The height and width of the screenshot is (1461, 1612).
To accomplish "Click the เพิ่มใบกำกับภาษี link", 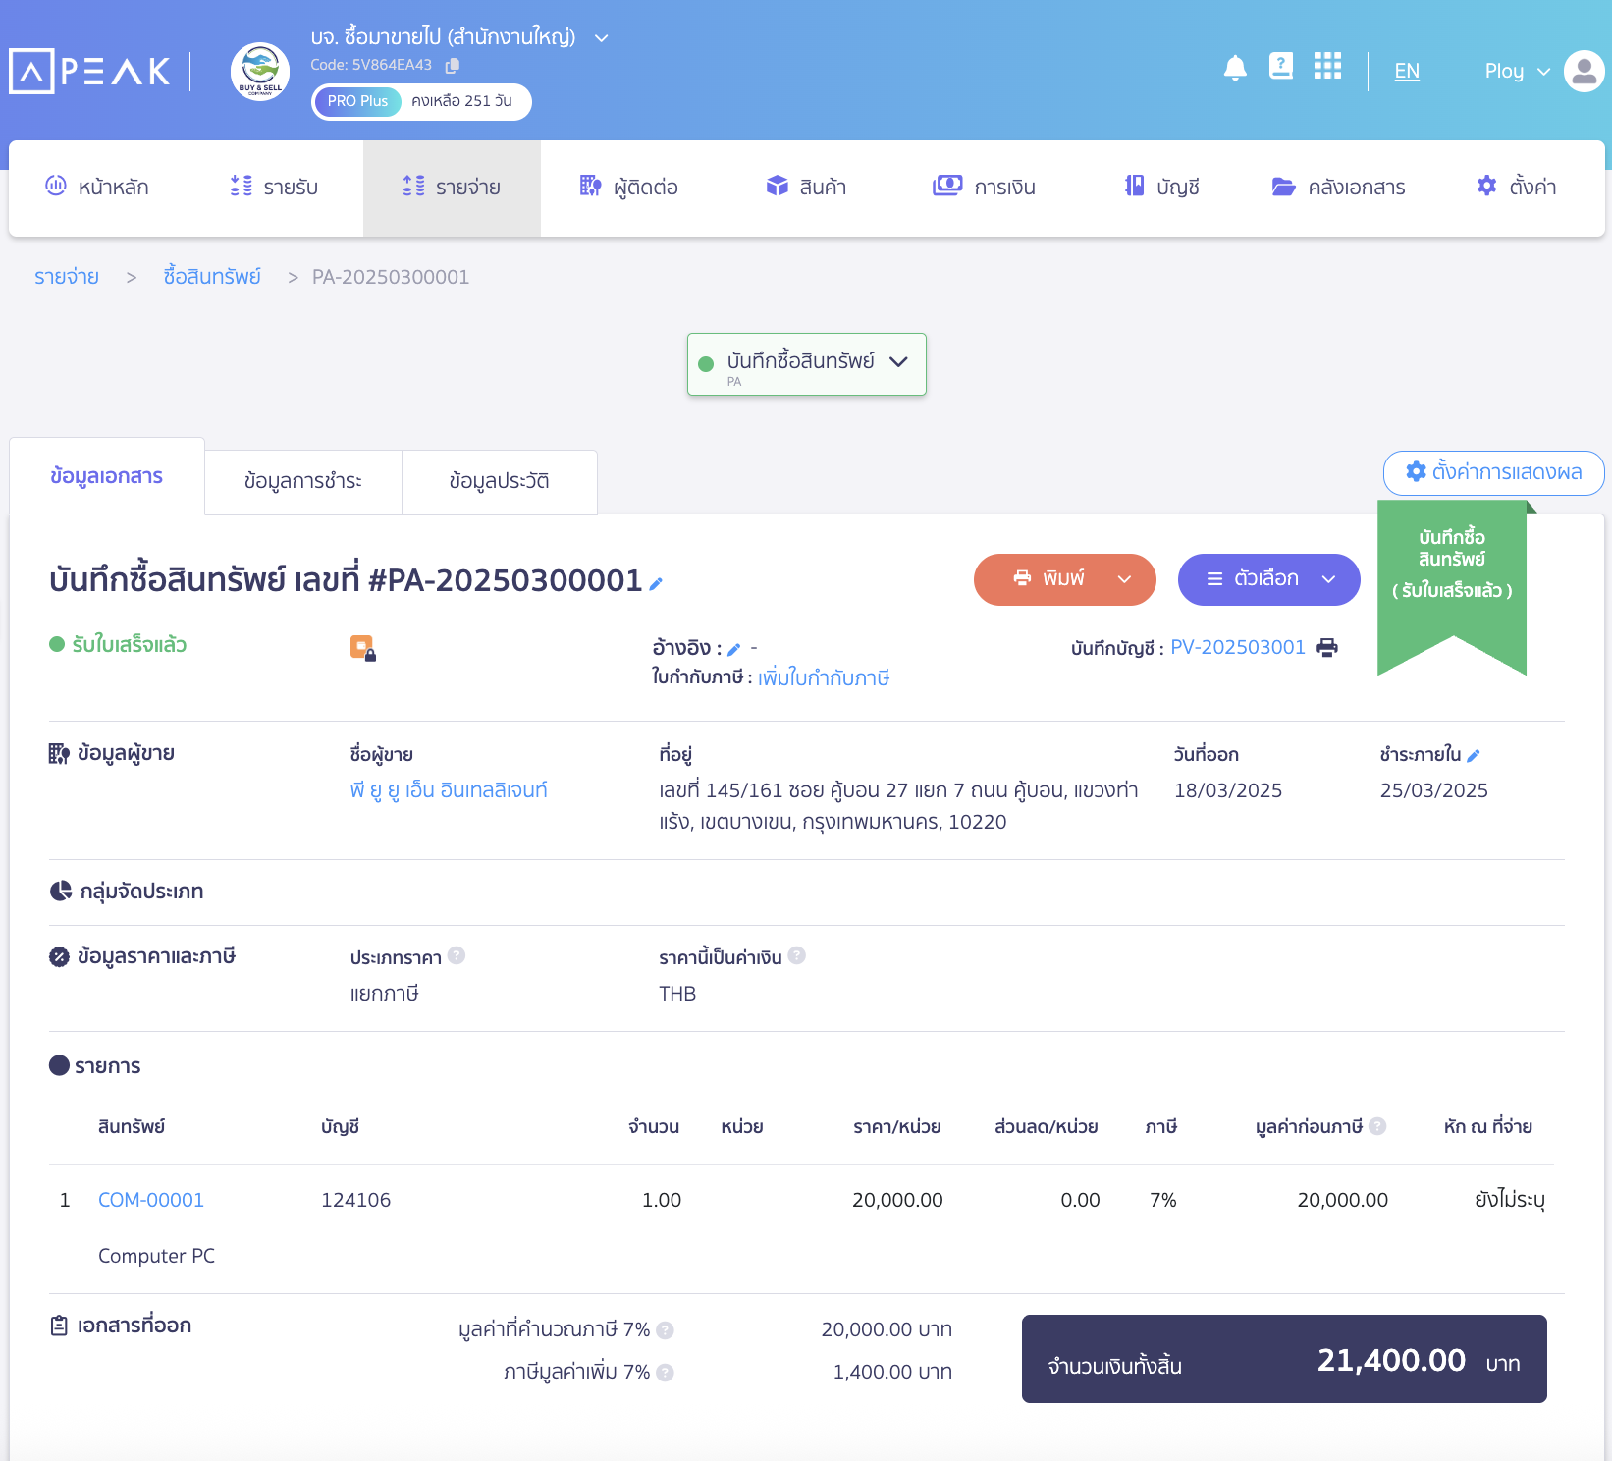I will coord(823,678).
